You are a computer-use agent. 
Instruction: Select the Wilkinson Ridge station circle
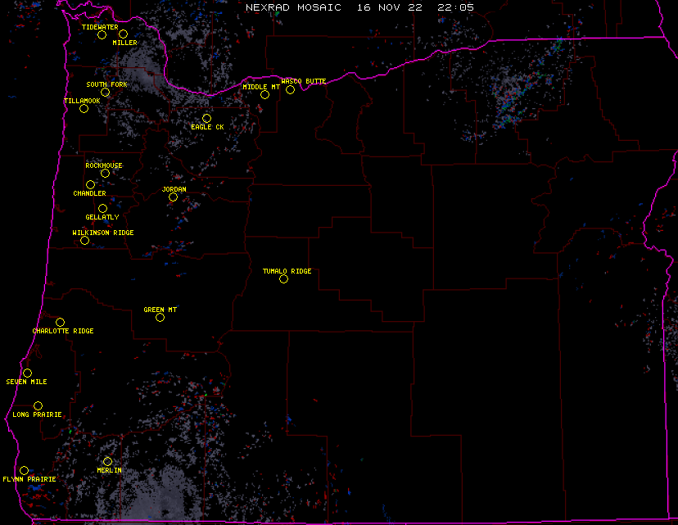pyautogui.click(x=84, y=240)
